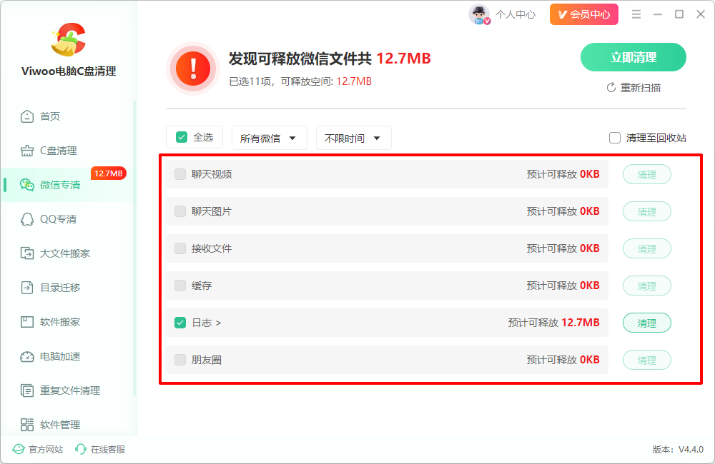Click the 大文件搬家 icon
The image size is (715, 464).
tap(27, 253)
